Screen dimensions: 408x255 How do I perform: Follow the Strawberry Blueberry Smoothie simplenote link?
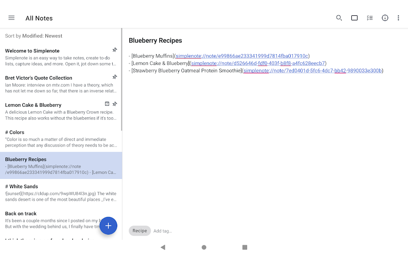pos(312,70)
